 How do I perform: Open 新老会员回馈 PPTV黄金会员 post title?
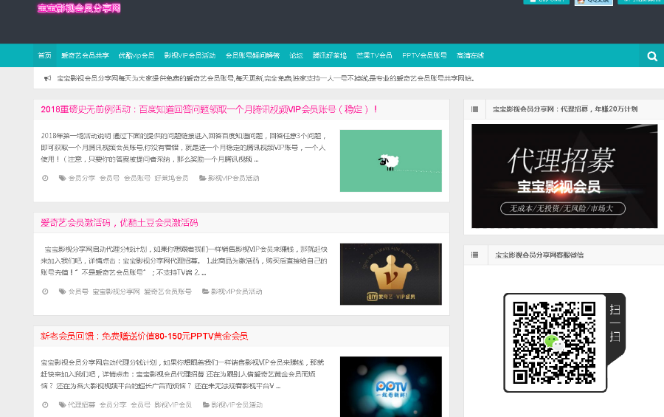tap(145, 337)
